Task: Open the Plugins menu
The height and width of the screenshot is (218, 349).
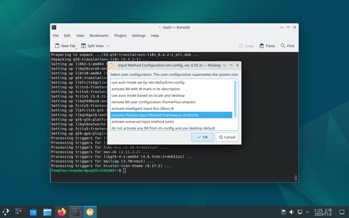Action: pyautogui.click(x=120, y=35)
